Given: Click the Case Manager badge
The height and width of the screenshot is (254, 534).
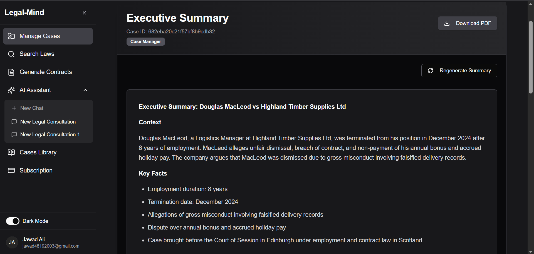Looking at the screenshot, I should (146, 41).
